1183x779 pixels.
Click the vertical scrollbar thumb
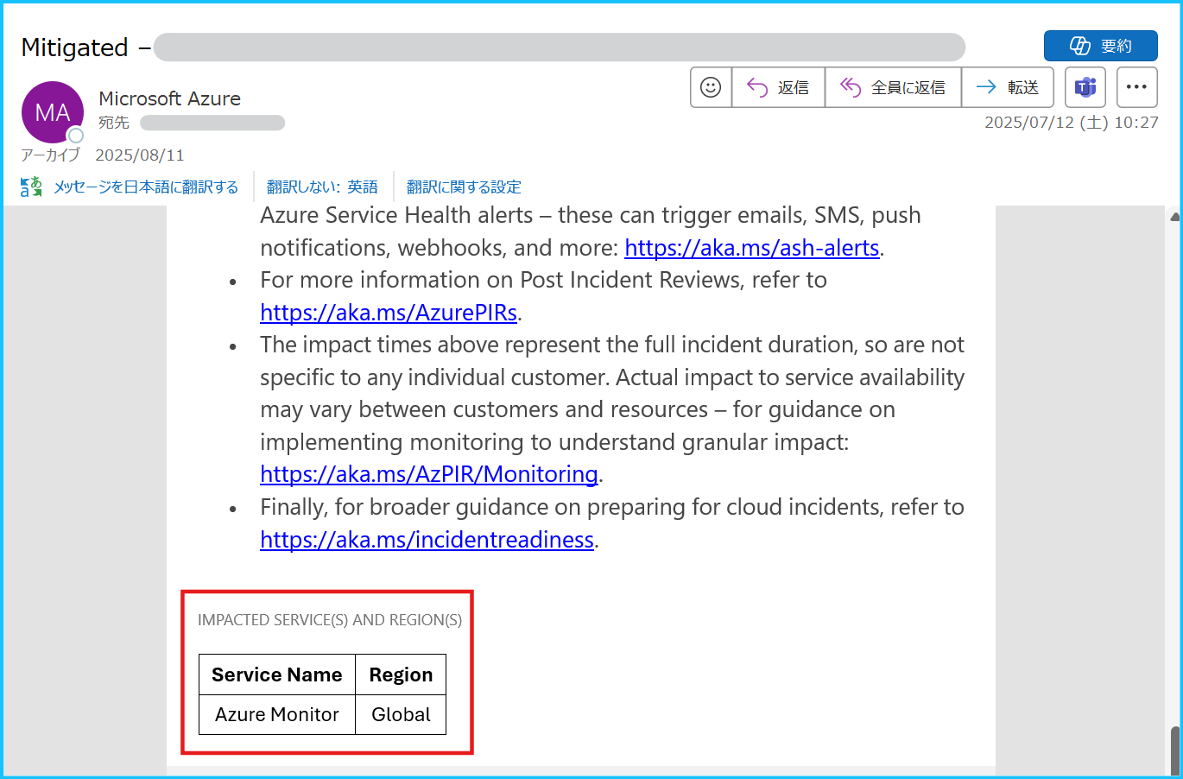coord(1175,751)
